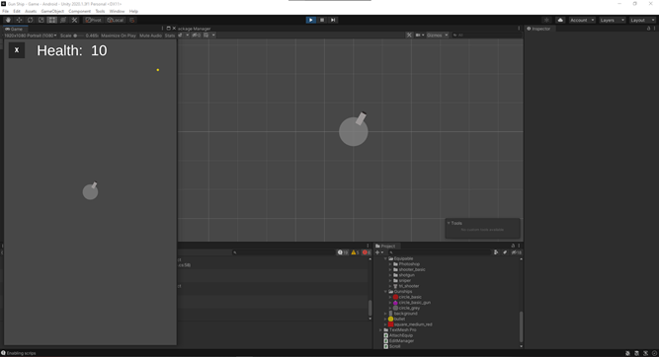Open the GameObject menu

(52, 11)
